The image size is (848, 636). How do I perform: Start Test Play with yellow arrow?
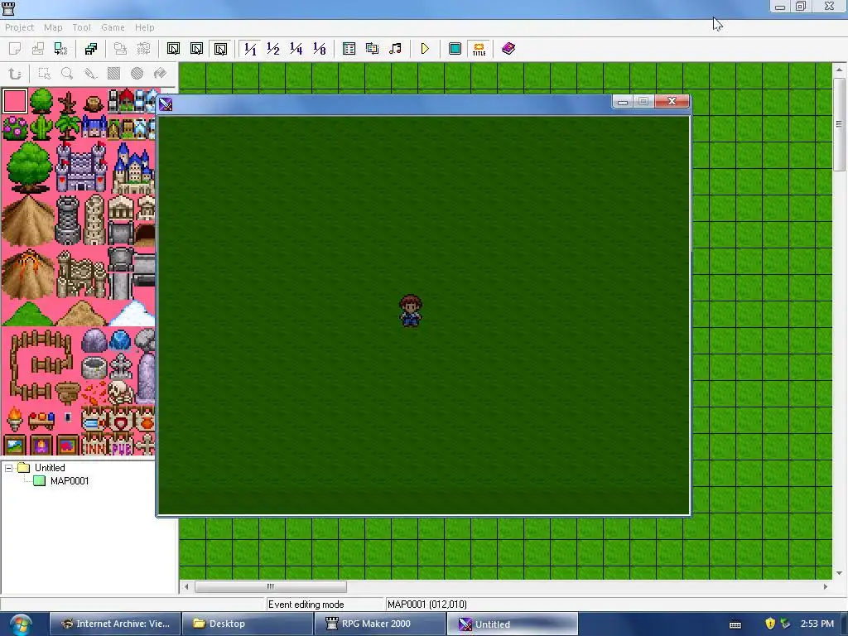coord(425,49)
